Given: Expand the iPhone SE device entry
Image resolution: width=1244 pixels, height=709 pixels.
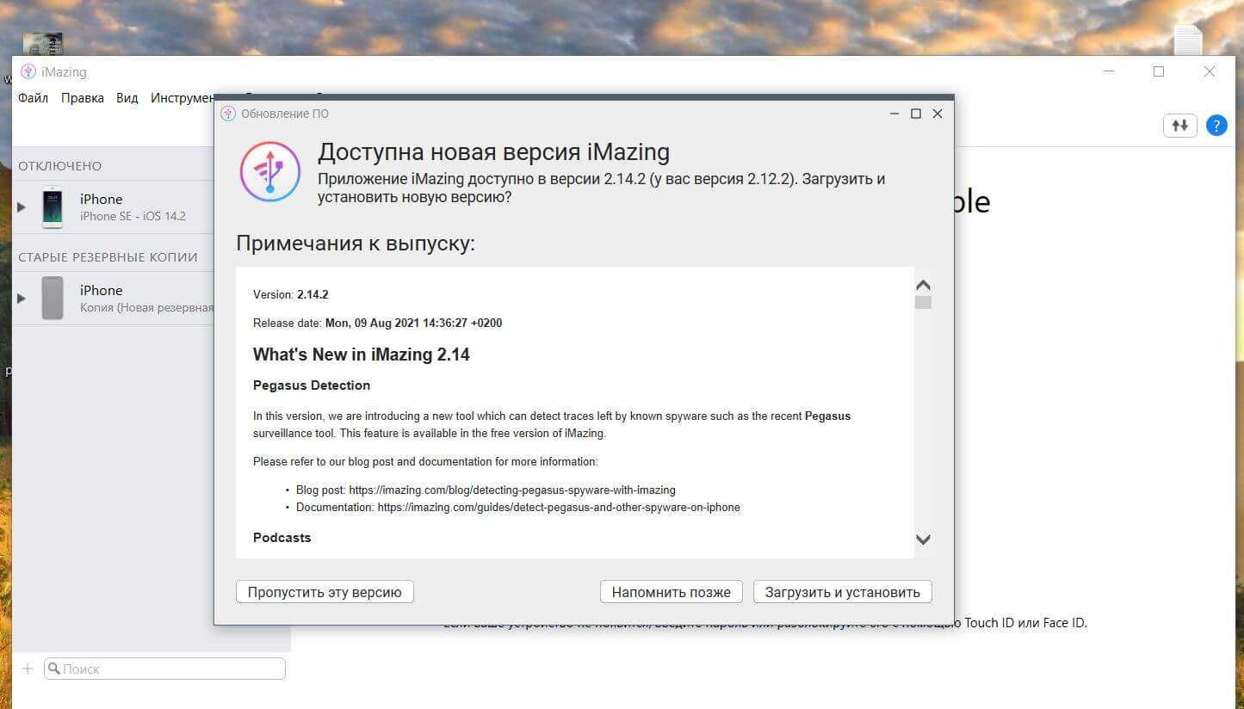Looking at the screenshot, I should pyautogui.click(x=22, y=207).
